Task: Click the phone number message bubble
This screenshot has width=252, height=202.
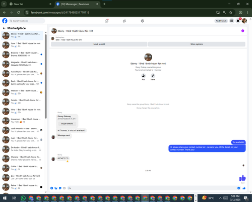Action: point(63,159)
